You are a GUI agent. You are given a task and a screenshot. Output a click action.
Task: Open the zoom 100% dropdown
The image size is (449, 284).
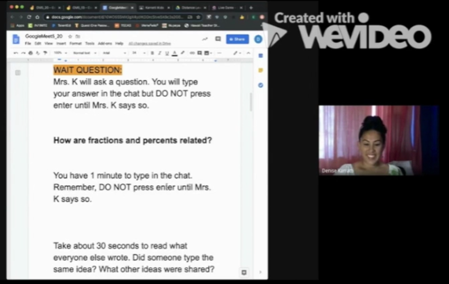[60, 53]
